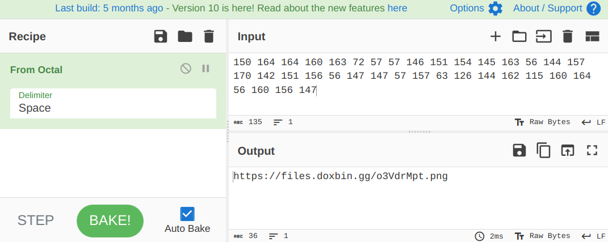This screenshot has height=242, width=608.
Task: Click the green BAKE! button
Action: tap(110, 220)
